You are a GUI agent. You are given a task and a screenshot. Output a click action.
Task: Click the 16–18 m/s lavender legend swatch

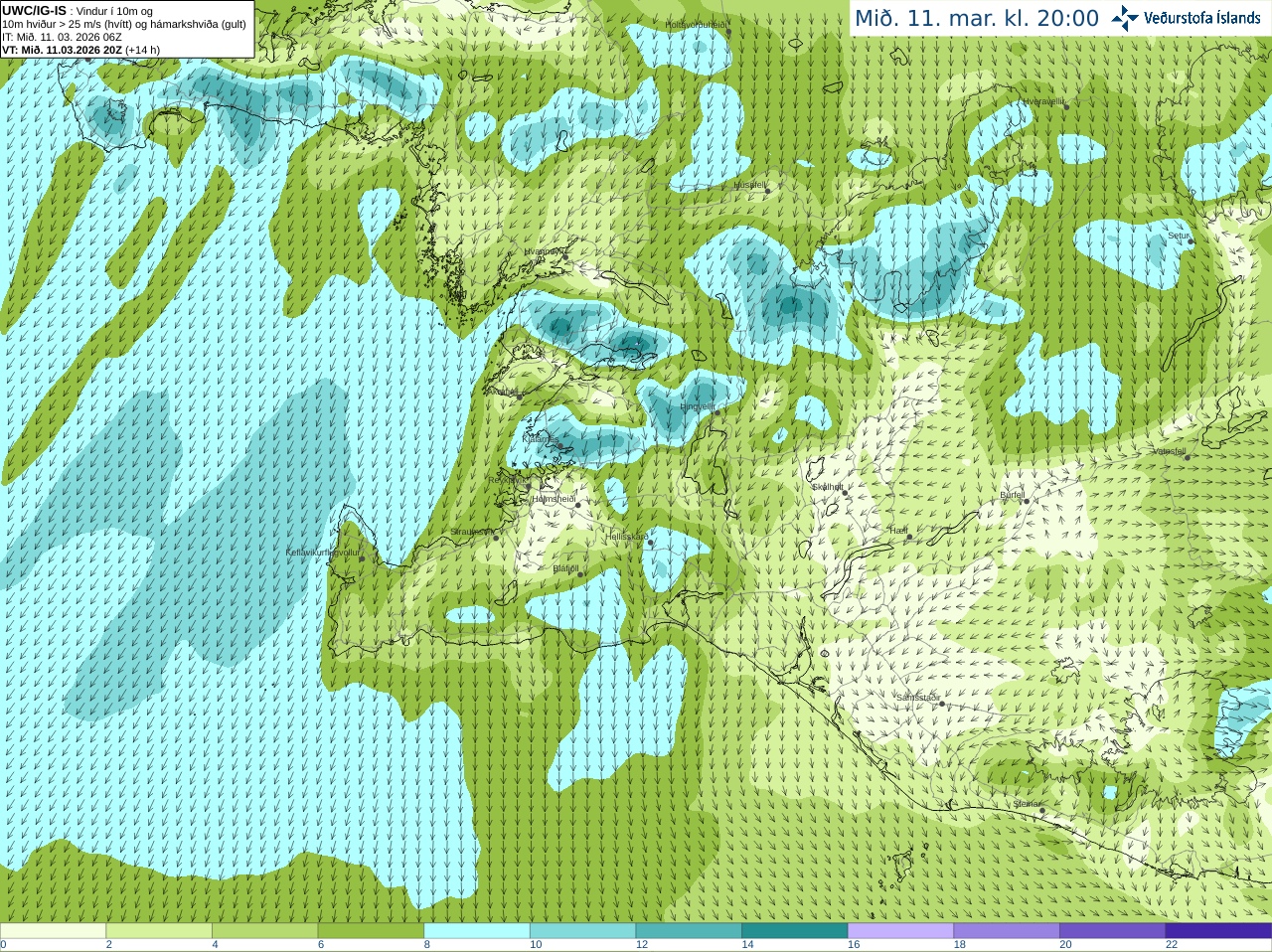900,931
